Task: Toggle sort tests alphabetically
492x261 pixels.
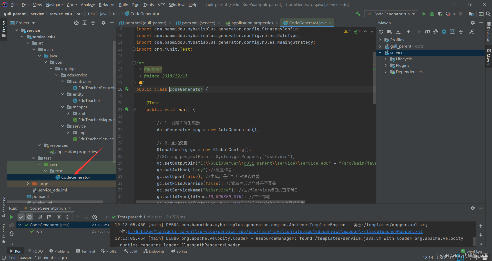Action: pyautogui.click(x=40, y=217)
